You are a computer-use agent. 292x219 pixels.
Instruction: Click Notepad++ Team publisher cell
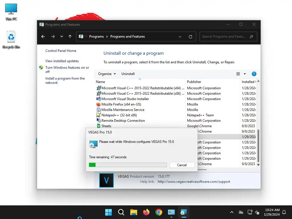(x=200, y=115)
